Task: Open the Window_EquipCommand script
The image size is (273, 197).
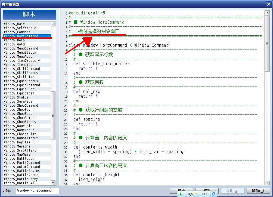Action: tap(27, 85)
